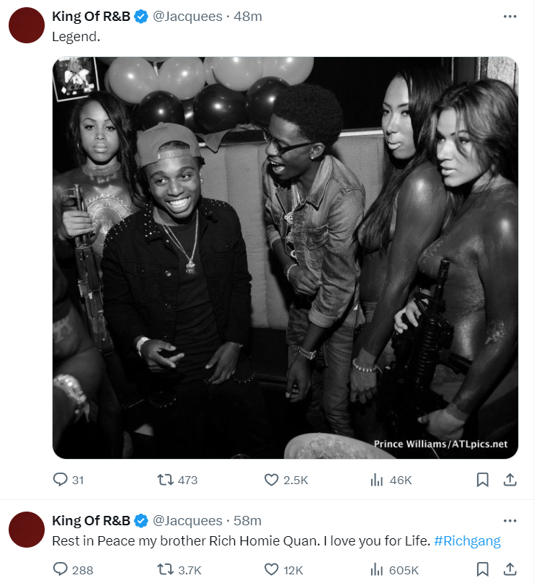Share the 'Legend.' tweet
542x583 pixels.
pyautogui.click(x=510, y=480)
